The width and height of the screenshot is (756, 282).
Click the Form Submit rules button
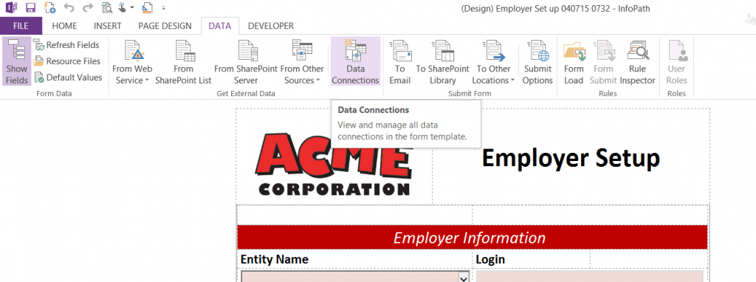click(603, 62)
